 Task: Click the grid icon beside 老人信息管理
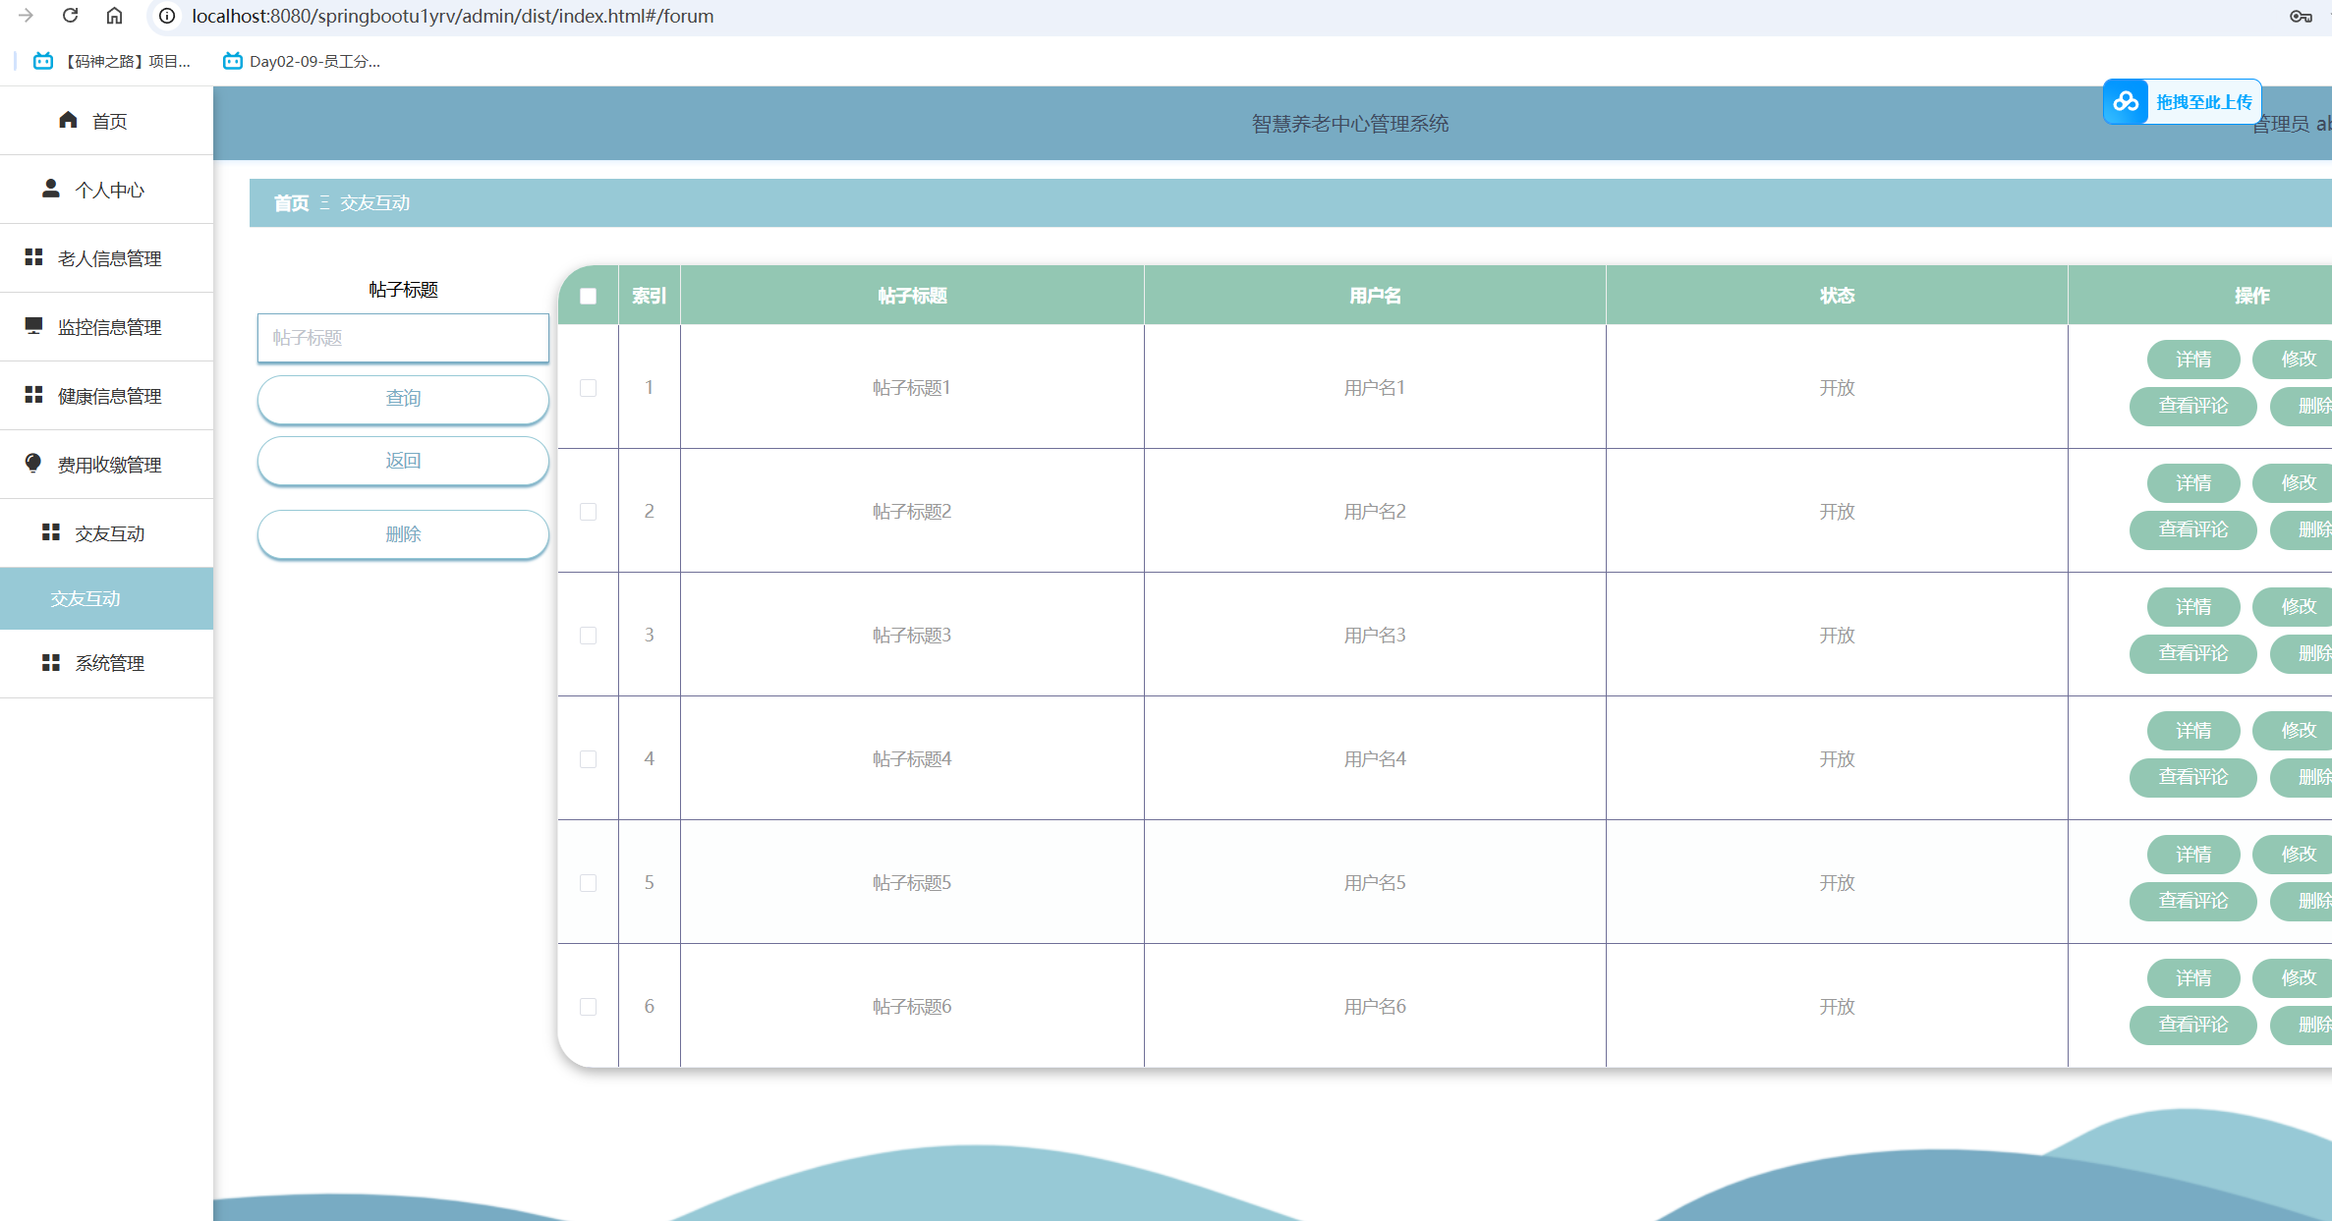tap(33, 256)
